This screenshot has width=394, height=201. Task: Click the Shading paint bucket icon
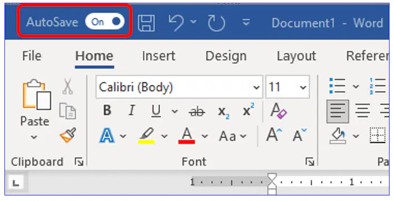click(x=338, y=136)
